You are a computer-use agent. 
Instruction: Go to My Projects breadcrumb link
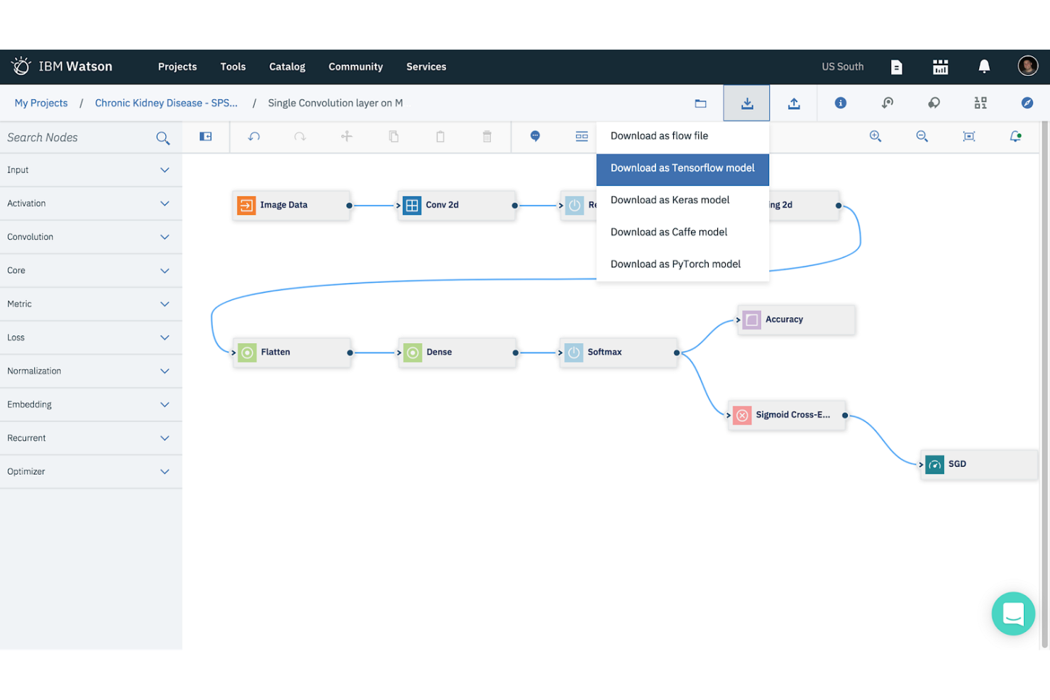pyautogui.click(x=40, y=103)
